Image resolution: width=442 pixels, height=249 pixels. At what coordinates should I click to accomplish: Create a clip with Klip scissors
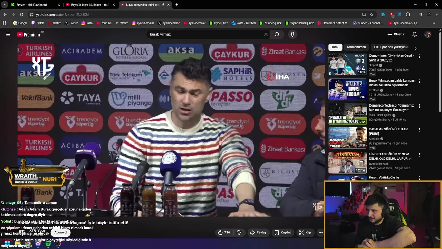[305, 232]
